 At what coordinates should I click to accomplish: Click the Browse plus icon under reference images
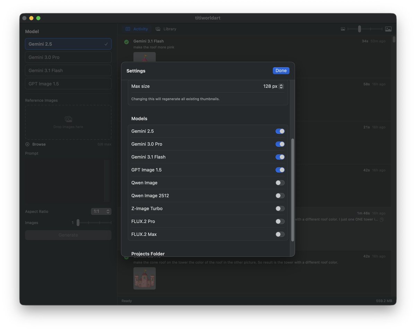27,144
